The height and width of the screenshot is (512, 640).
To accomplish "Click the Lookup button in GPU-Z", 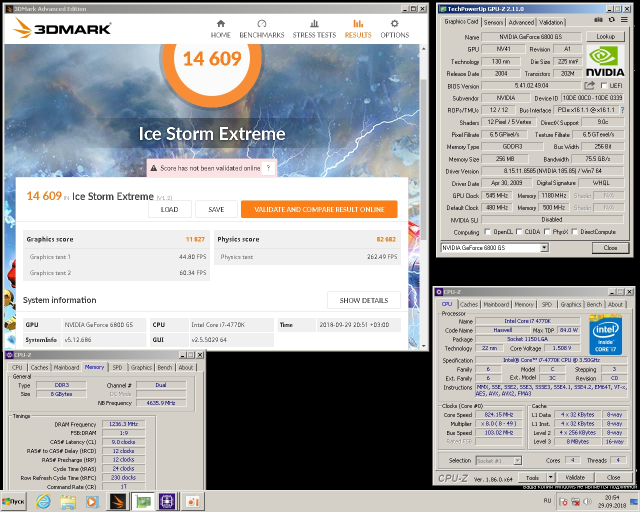I will (x=605, y=36).
